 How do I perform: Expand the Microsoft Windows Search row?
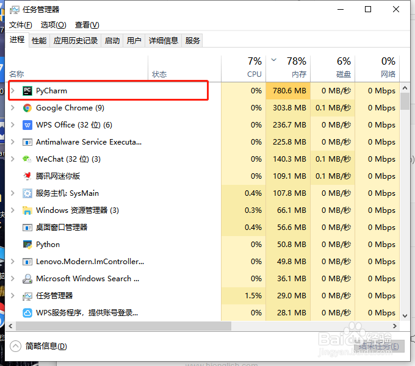[12, 279]
